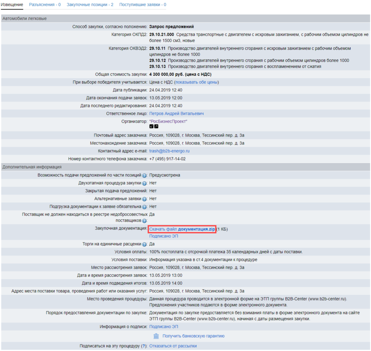
Task: Click help icon next to Альтернативные заявки
Action: click(145, 199)
